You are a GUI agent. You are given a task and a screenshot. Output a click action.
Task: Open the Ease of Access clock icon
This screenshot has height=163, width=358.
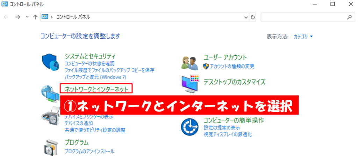pos(190,127)
